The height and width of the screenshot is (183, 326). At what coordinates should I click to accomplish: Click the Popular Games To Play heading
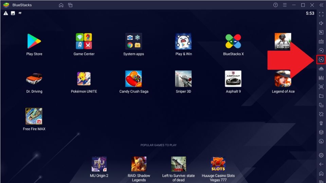(x=159, y=145)
